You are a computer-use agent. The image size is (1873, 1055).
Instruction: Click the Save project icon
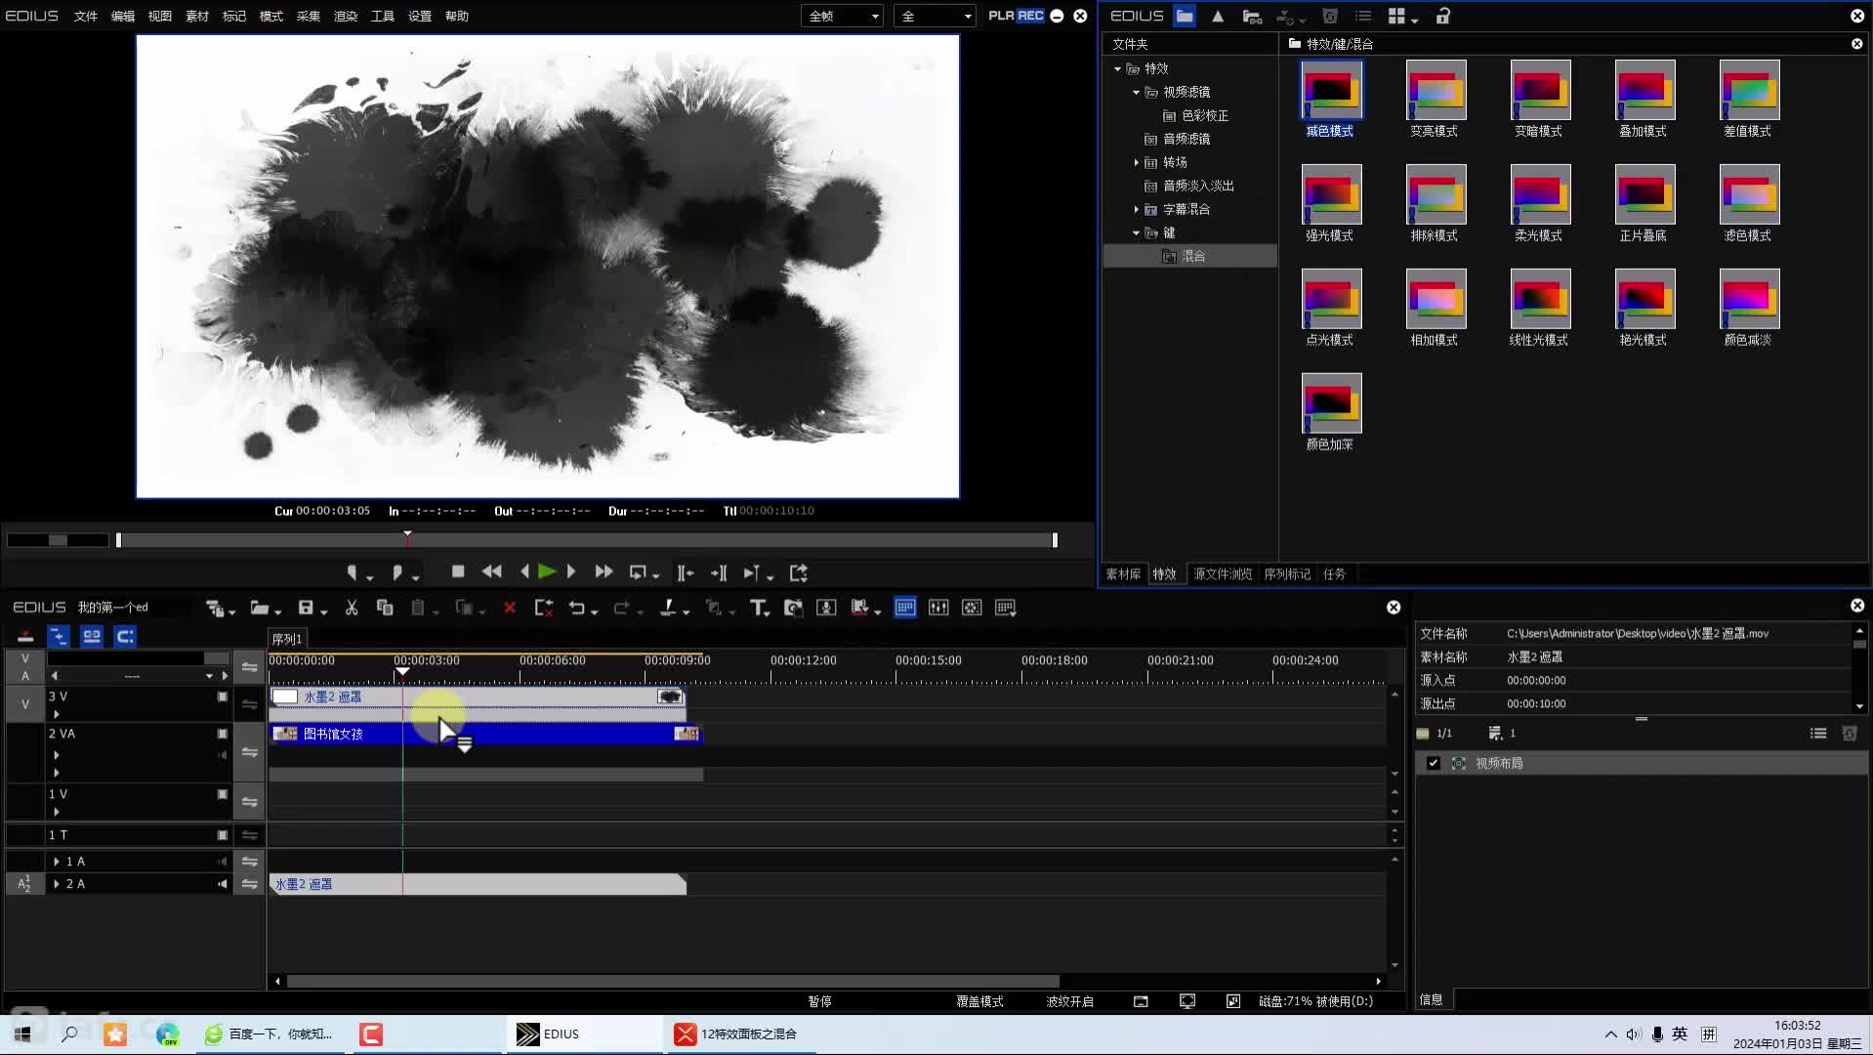click(x=306, y=608)
